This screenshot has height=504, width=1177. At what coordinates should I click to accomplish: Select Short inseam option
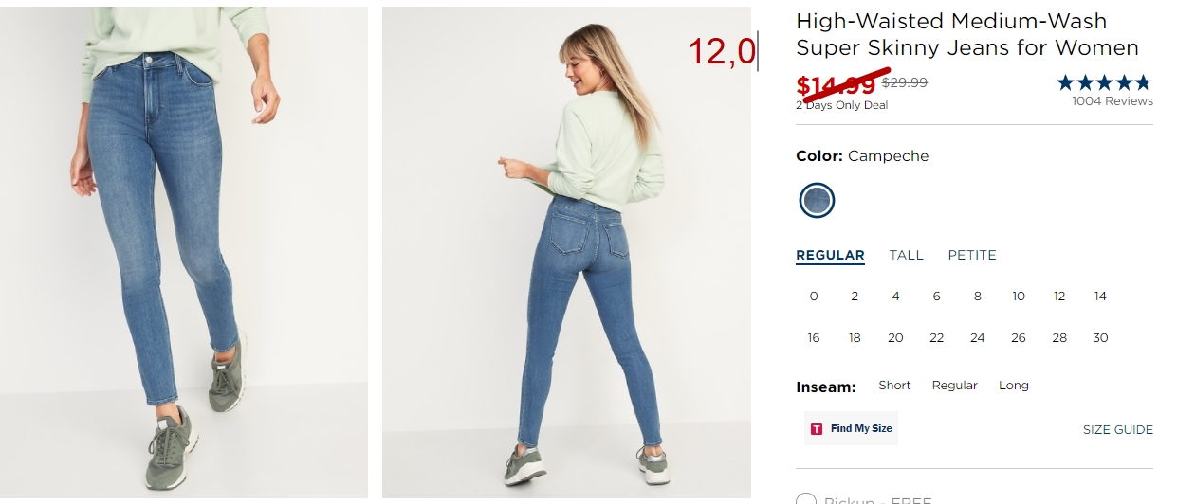pos(894,386)
